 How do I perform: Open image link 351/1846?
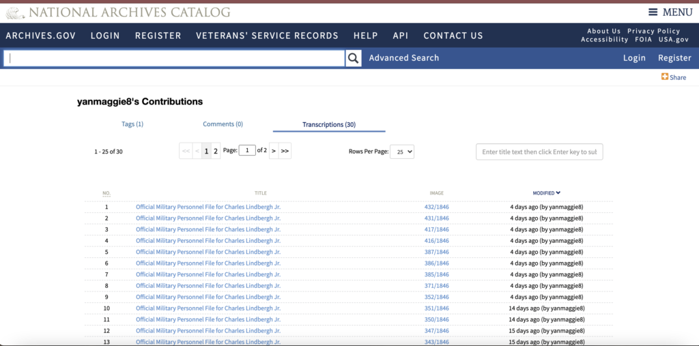coord(436,308)
